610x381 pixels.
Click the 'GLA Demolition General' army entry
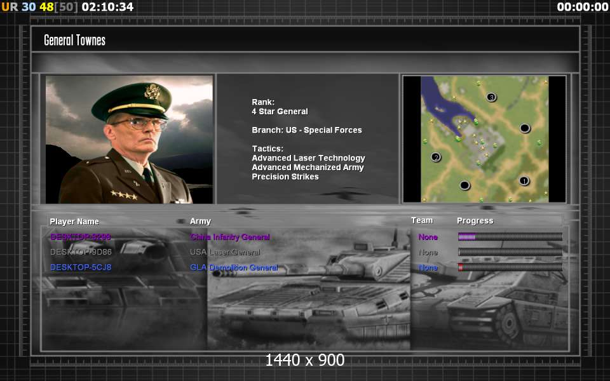point(234,267)
